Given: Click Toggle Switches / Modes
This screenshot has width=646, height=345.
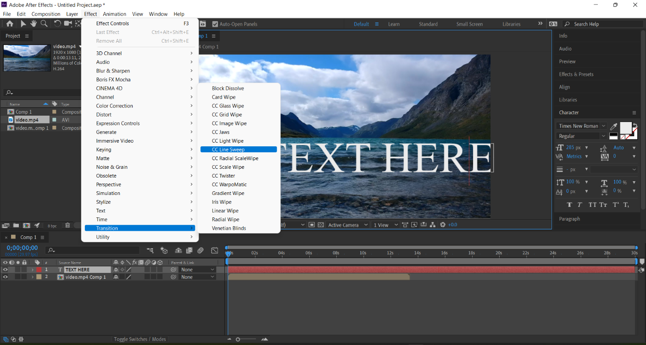Looking at the screenshot, I should pyautogui.click(x=140, y=339).
